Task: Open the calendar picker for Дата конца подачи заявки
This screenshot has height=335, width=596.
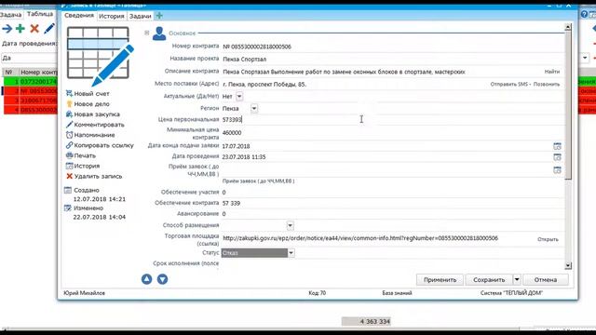Action: click(557, 146)
